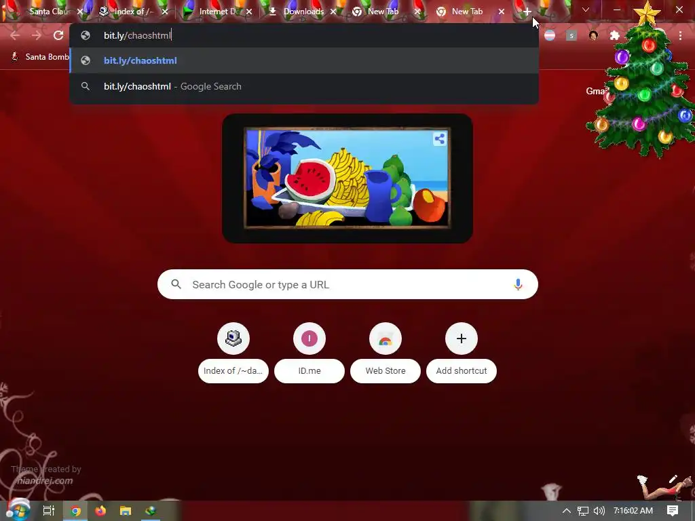The height and width of the screenshot is (521, 695).
Task: Go back with the back arrow
Action: click(x=15, y=35)
